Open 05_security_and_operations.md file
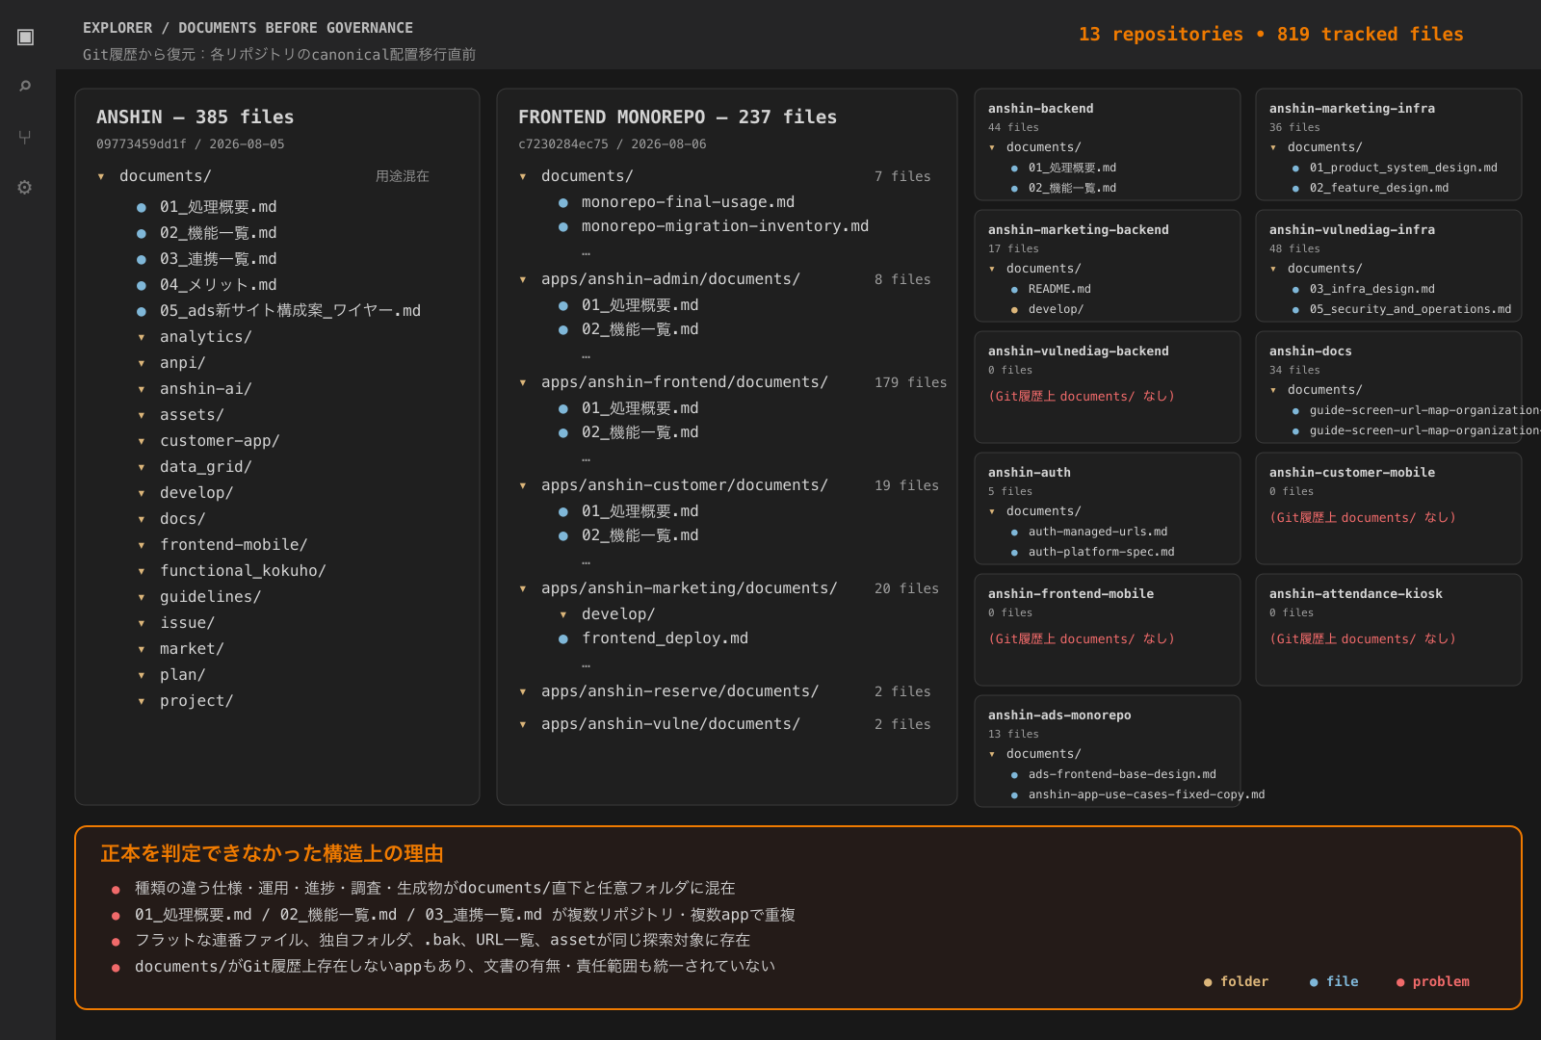Viewport: 1541px width, 1040px height. pos(1410,309)
